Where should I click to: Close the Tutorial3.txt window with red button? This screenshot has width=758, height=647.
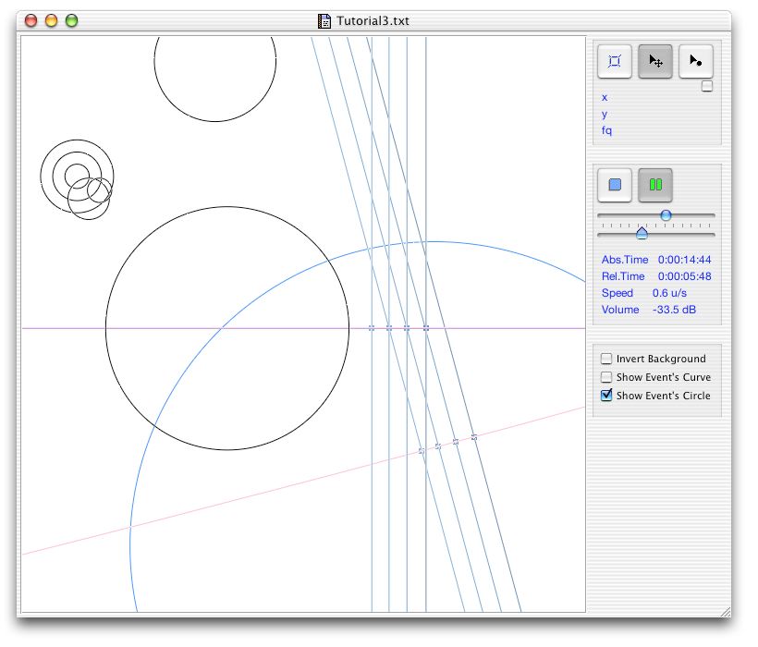(x=31, y=20)
